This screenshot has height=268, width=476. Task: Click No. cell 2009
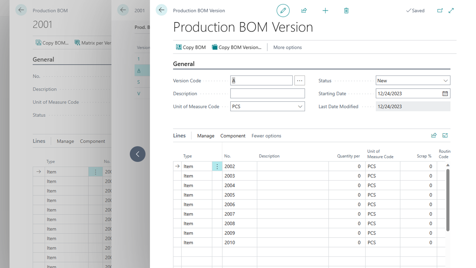coord(239,233)
